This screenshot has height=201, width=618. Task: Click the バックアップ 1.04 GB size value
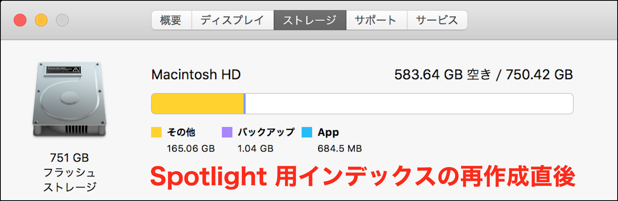[255, 148]
